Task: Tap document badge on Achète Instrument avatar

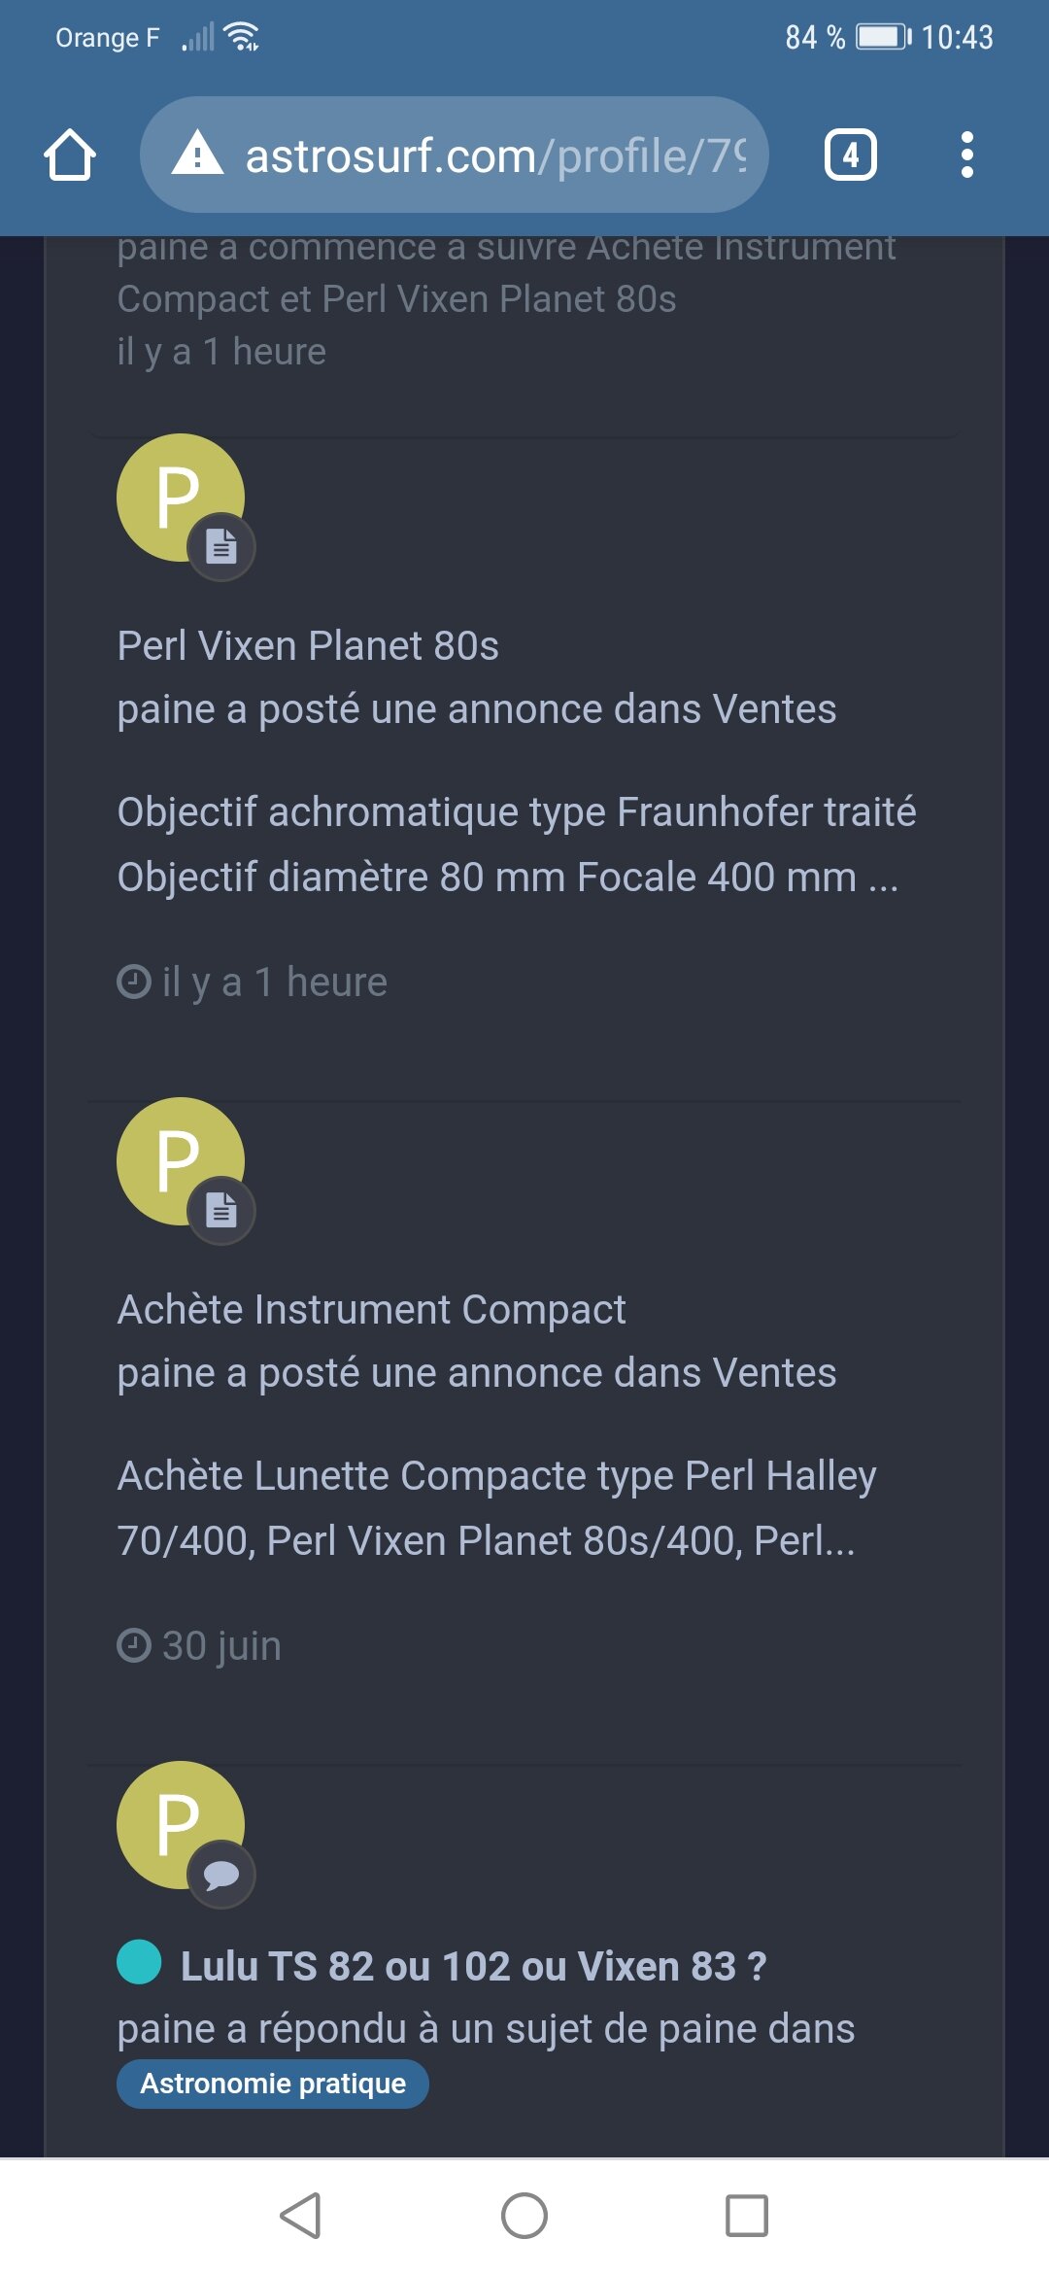Action: pos(221,1211)
